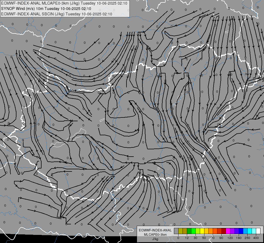
Task: Click the legend tick value 50
Action: [x=204, y=238]
